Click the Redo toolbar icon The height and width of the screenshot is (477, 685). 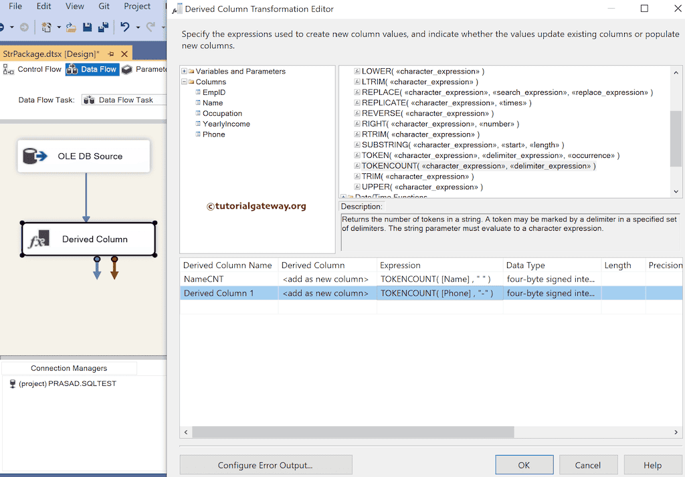151,27
